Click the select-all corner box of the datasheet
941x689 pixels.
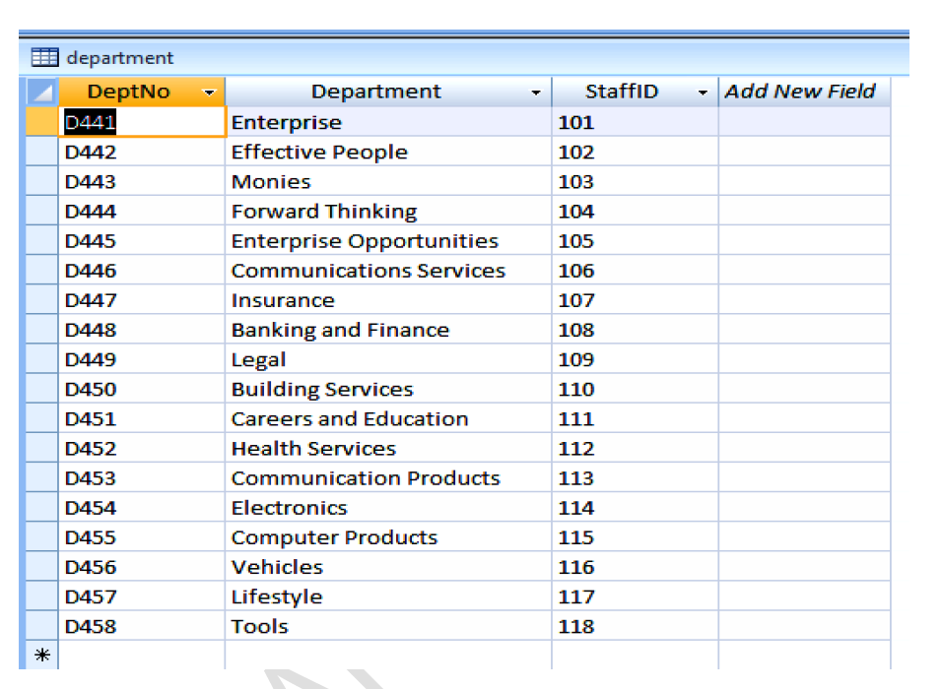(41, 92)
